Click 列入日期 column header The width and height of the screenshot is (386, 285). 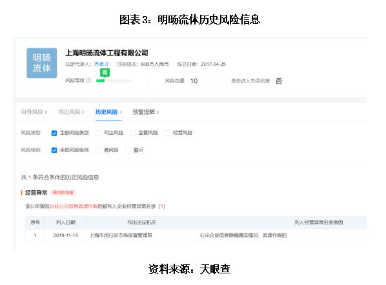[66, 222]
